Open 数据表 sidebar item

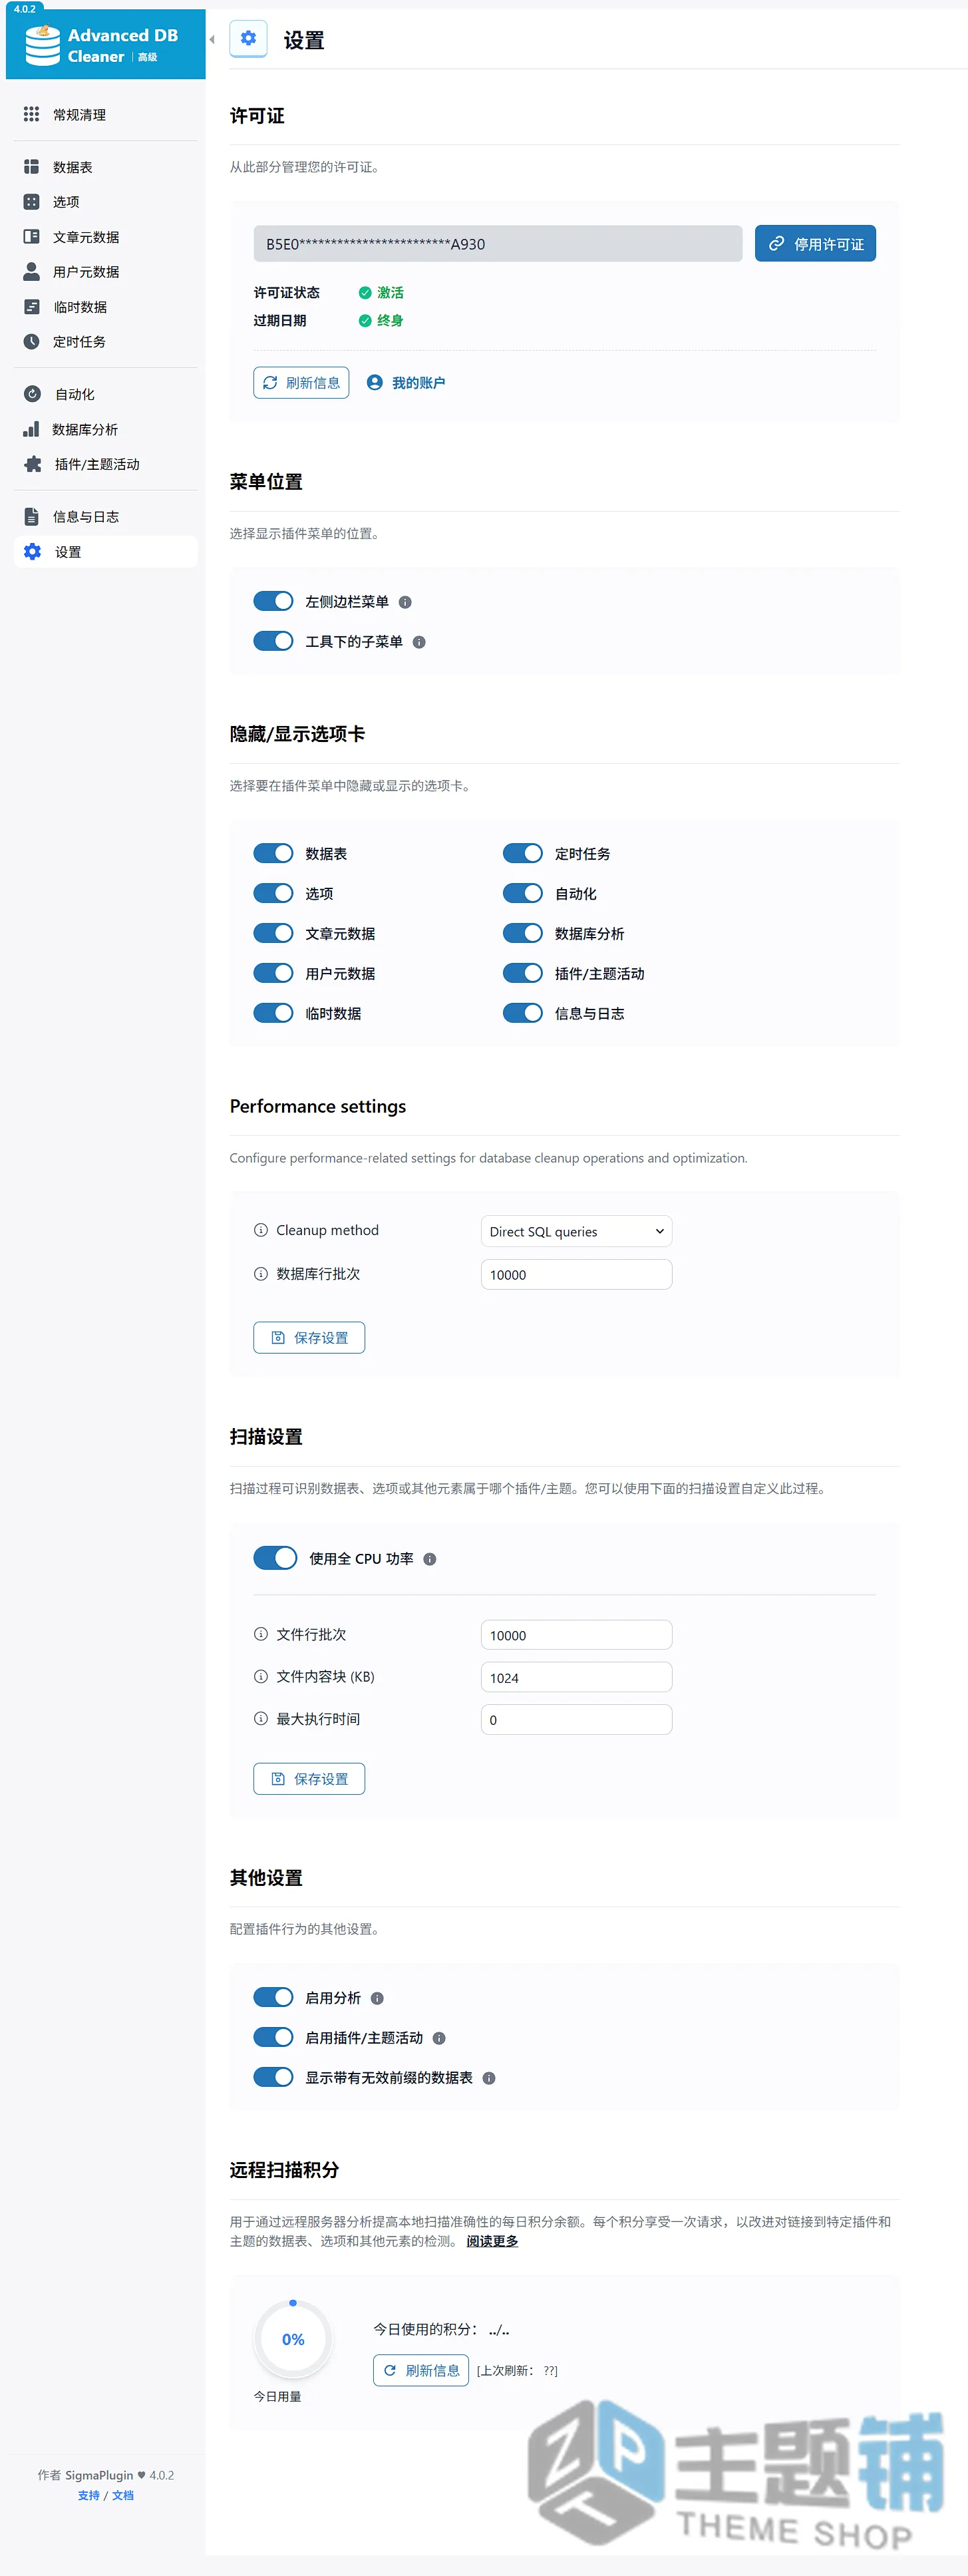[x=106, y=167]
